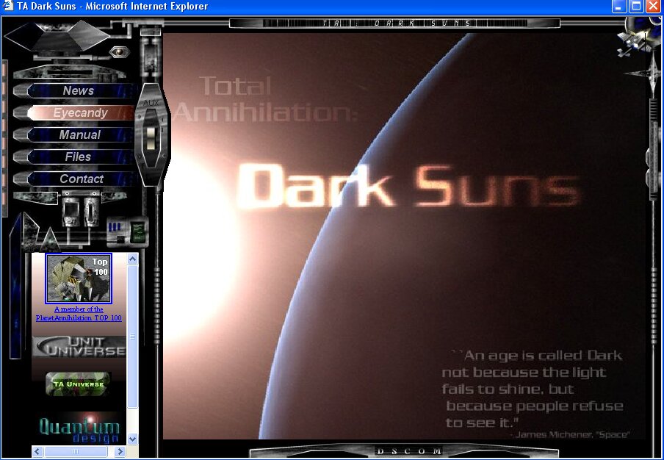Click the Internet Explorer title bar icon
The height and width of the screenshot is (460, 664).
tap(8, 7)
